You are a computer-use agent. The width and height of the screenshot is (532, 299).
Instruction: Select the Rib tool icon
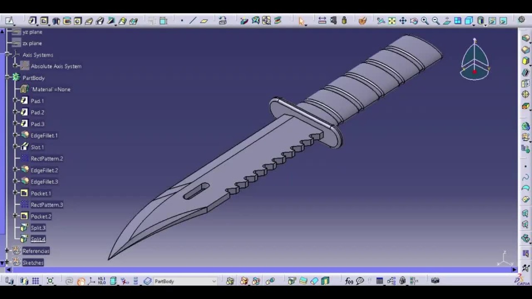(x=89, y=20)
